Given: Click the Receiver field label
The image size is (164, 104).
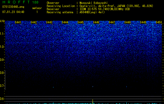Looking at the screenshot, I should click(53, 9).
